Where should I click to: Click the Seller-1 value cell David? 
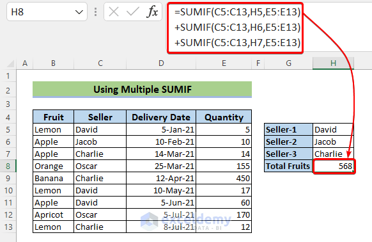click(x=333, y=129)
